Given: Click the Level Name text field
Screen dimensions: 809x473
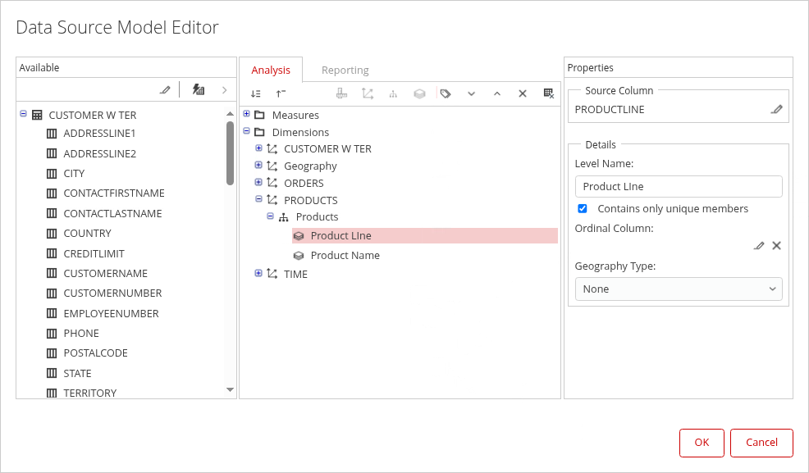Looking at the screenshot, I should (678, 186).
